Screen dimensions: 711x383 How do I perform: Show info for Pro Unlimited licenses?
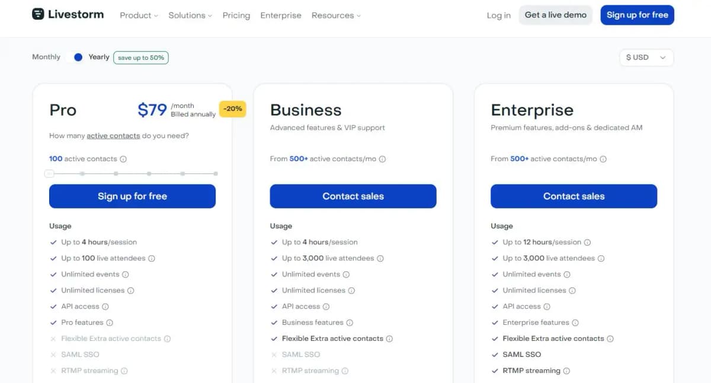point(131,291)
